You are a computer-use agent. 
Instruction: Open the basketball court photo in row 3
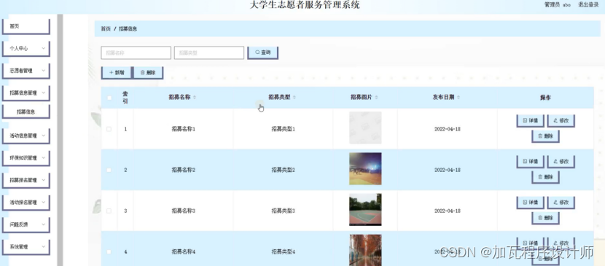click(365, 210)
